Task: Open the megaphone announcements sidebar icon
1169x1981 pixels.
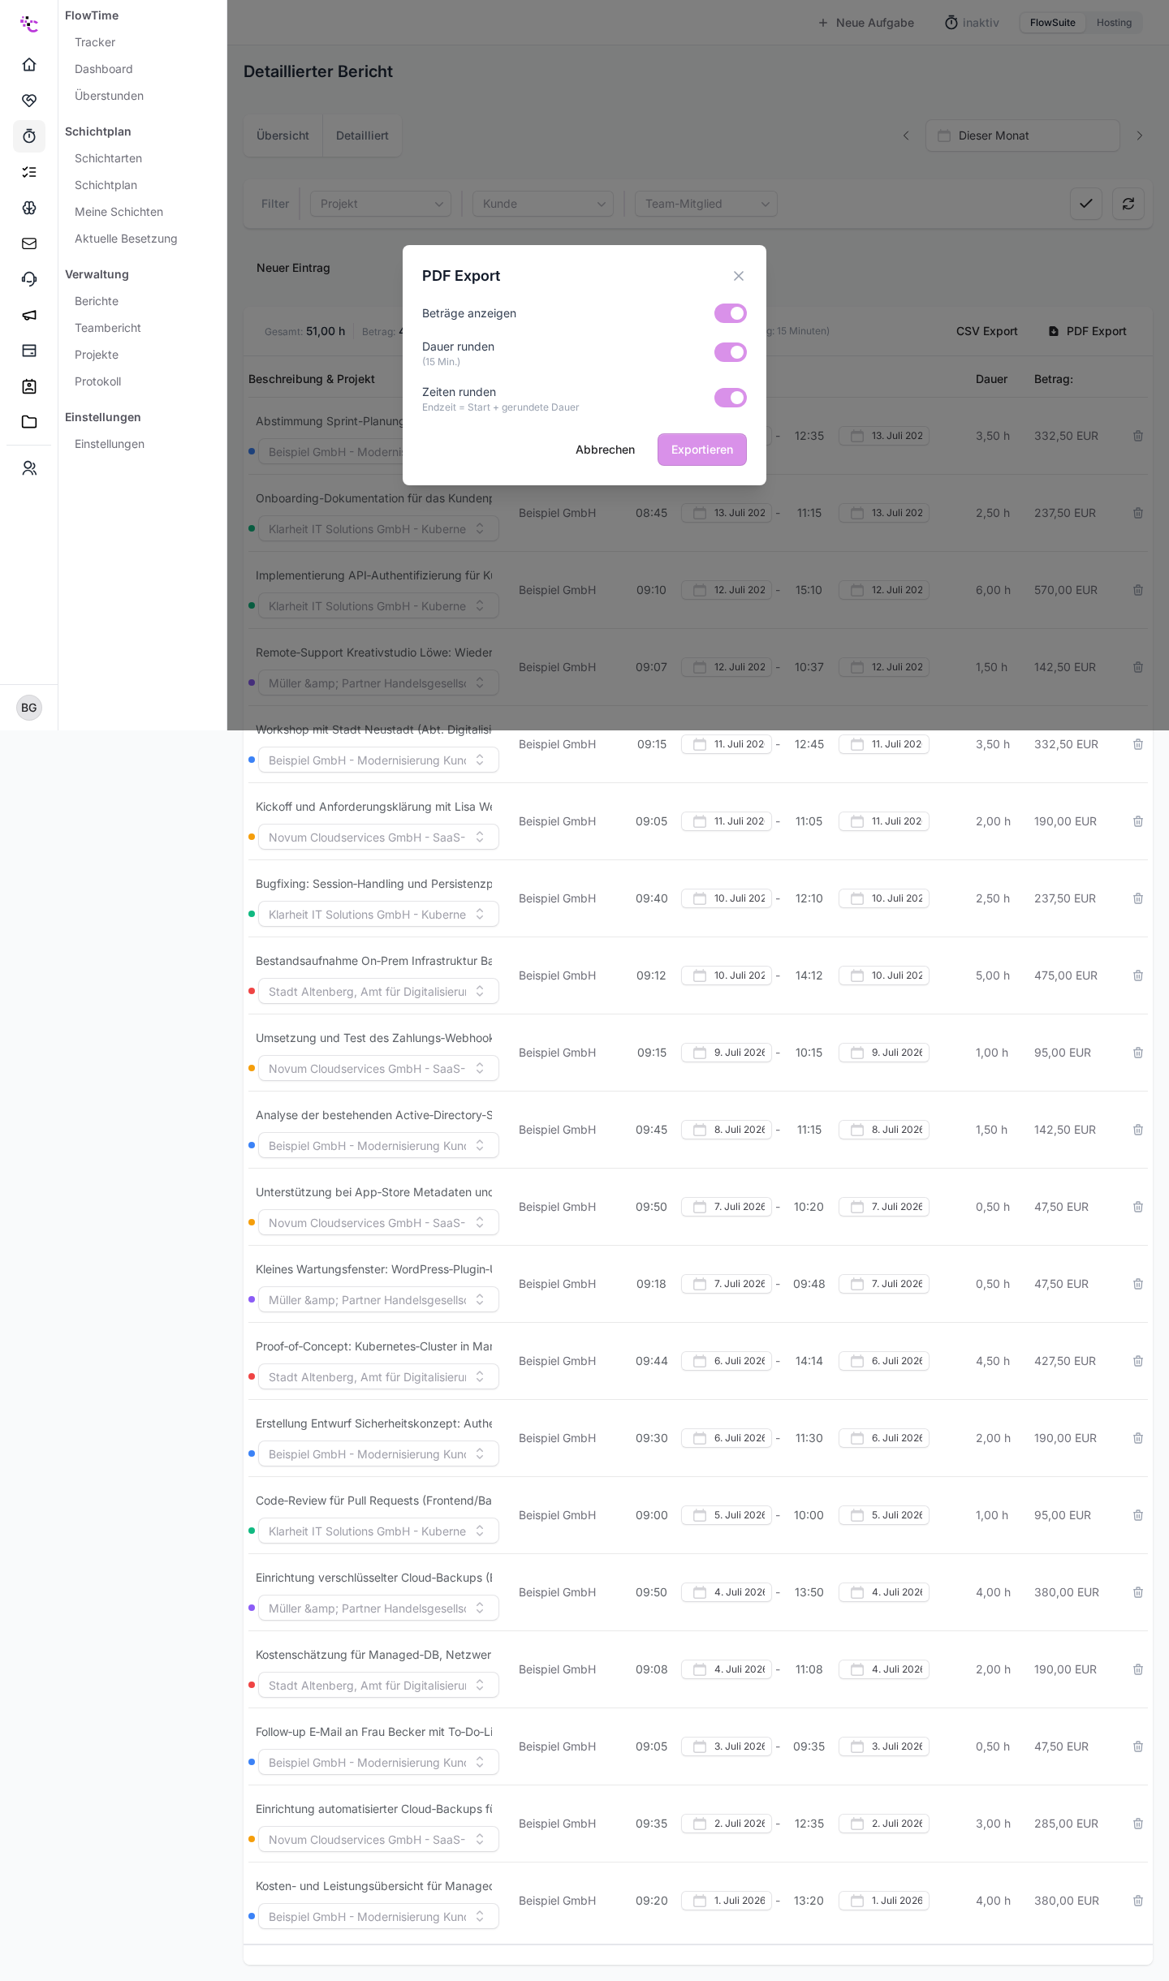Action: pos(29,315)
